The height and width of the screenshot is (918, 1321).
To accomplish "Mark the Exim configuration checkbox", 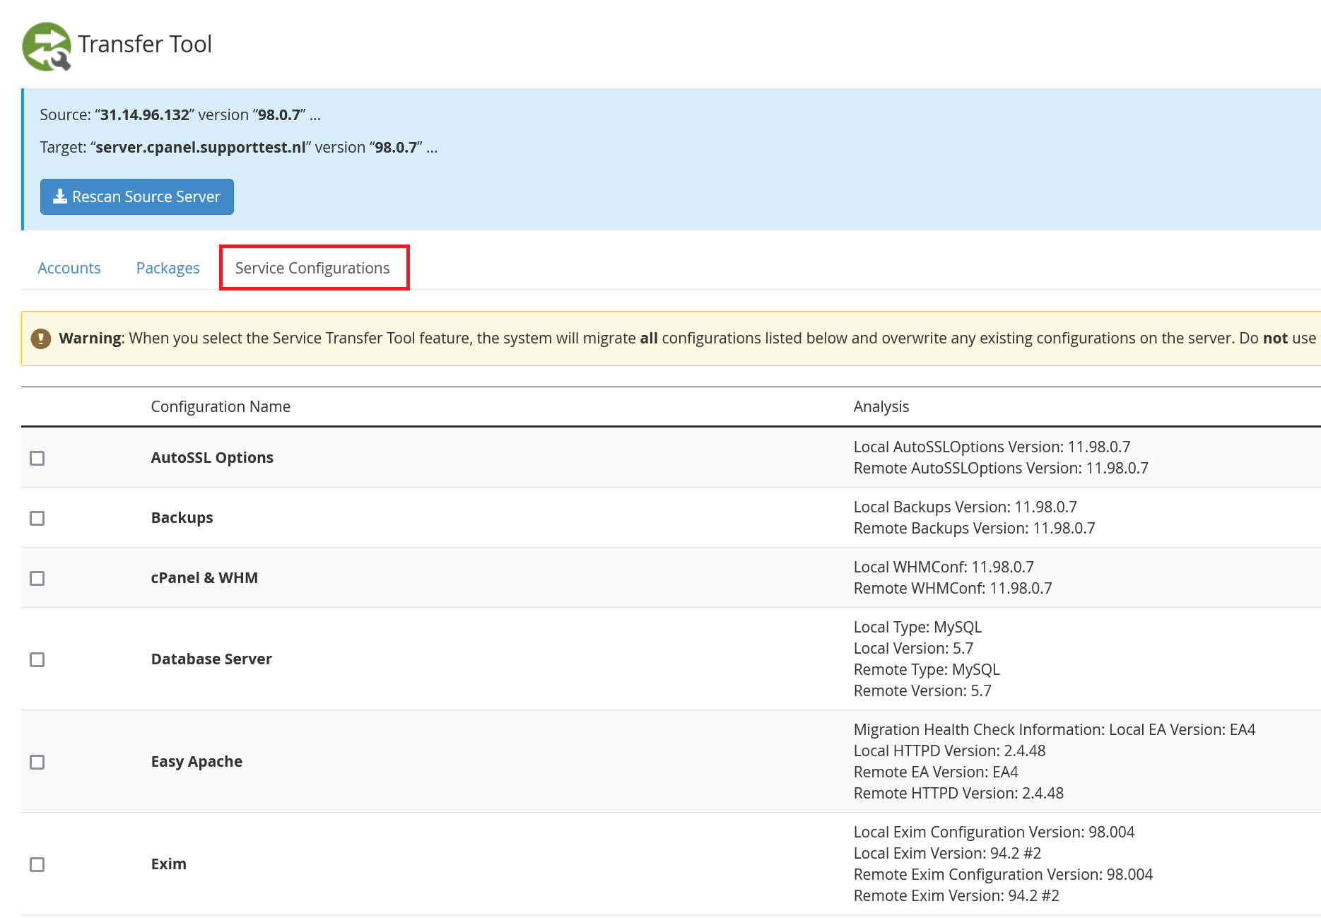I will tap(37, 864).
